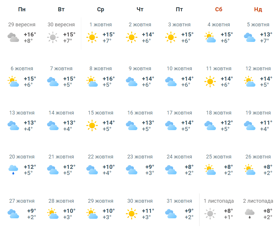Select the red Сб column header
This screenshot has height=229, width=280.
219,9
